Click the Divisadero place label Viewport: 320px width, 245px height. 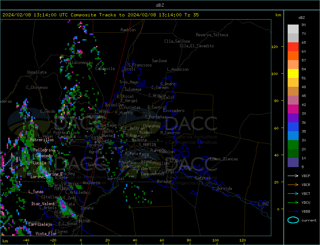pos(174,111)
